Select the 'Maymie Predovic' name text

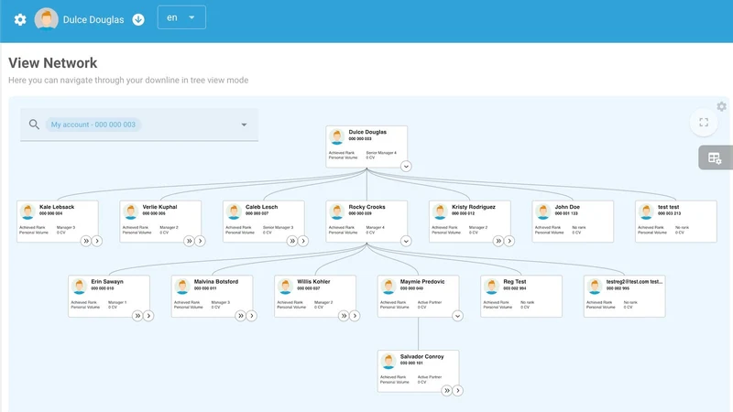tap(422, 282)
